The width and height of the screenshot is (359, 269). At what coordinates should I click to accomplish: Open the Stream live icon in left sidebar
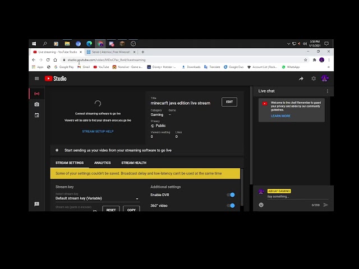coord(36,94)
